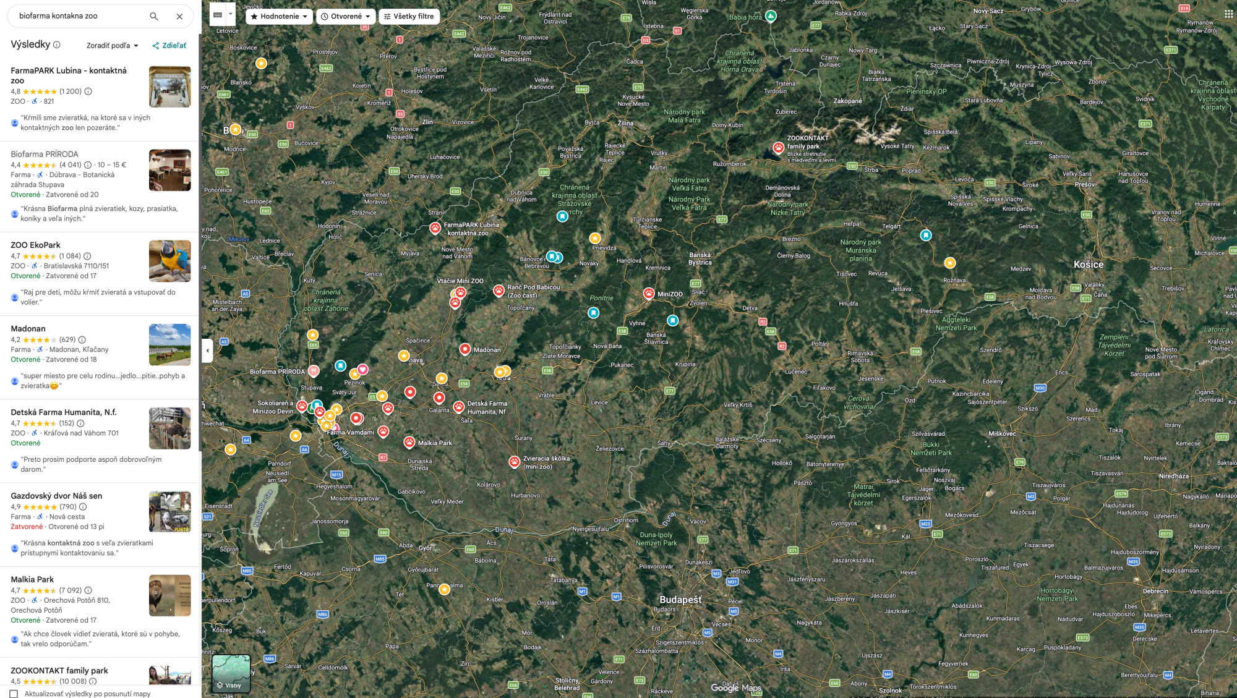Open the Otvorené hours filter dropdown
Image resolution: width=1237 pixels, height=698 pixels.
[x=346, y=17]
